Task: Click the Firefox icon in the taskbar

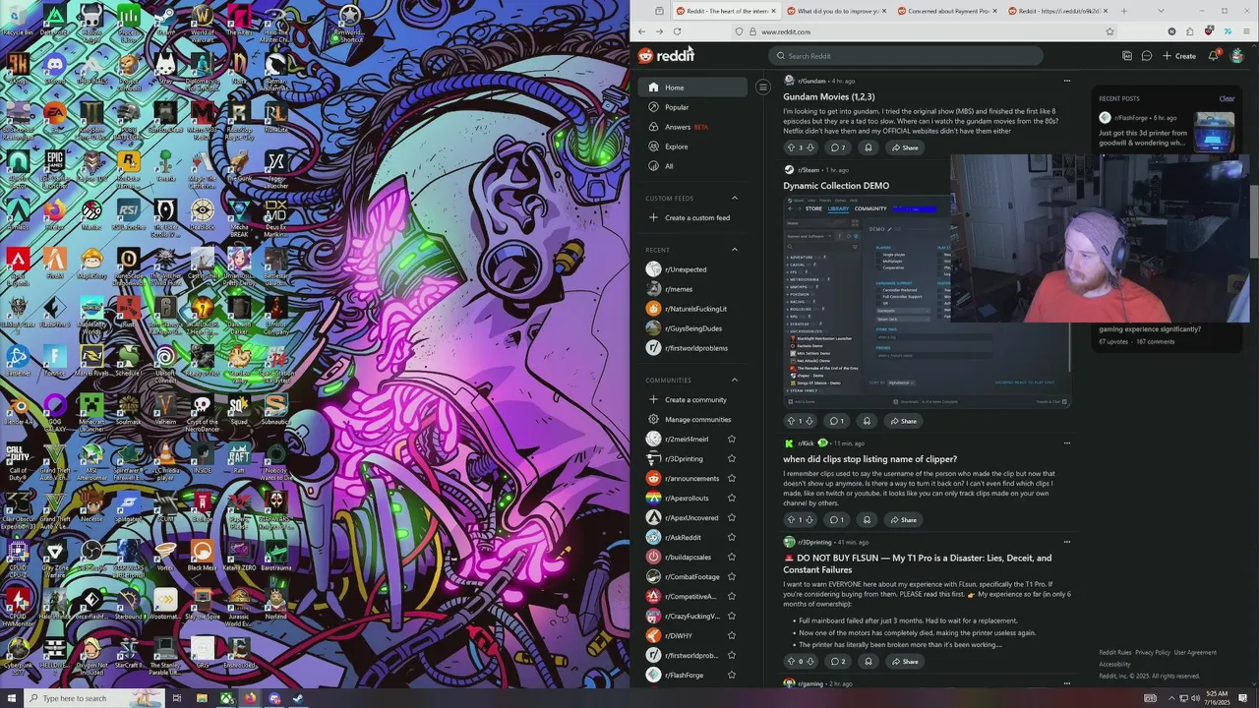Action: pos(250,698)
